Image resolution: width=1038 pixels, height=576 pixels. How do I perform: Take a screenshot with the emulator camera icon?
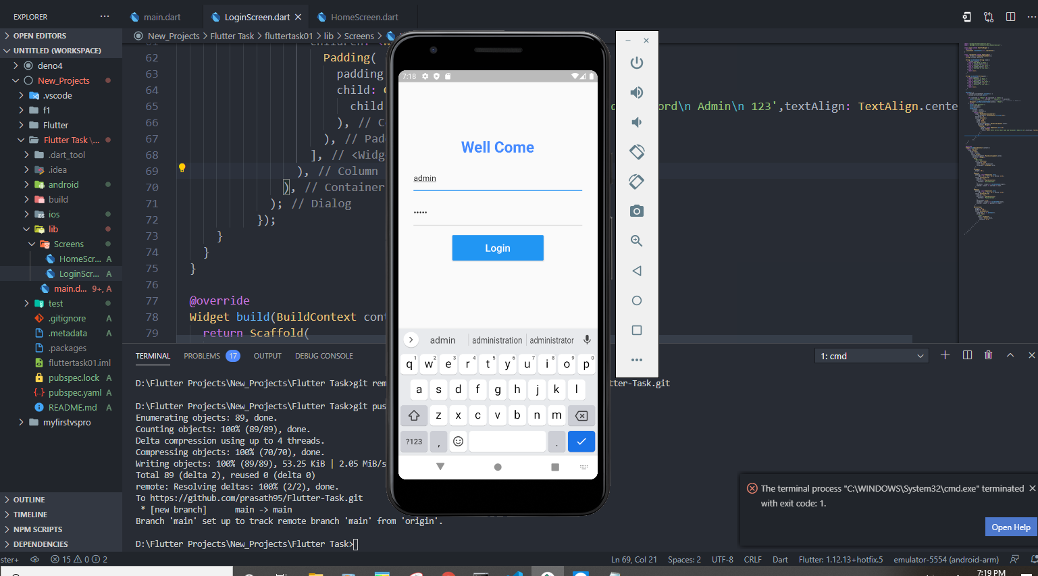click(636, 211)
